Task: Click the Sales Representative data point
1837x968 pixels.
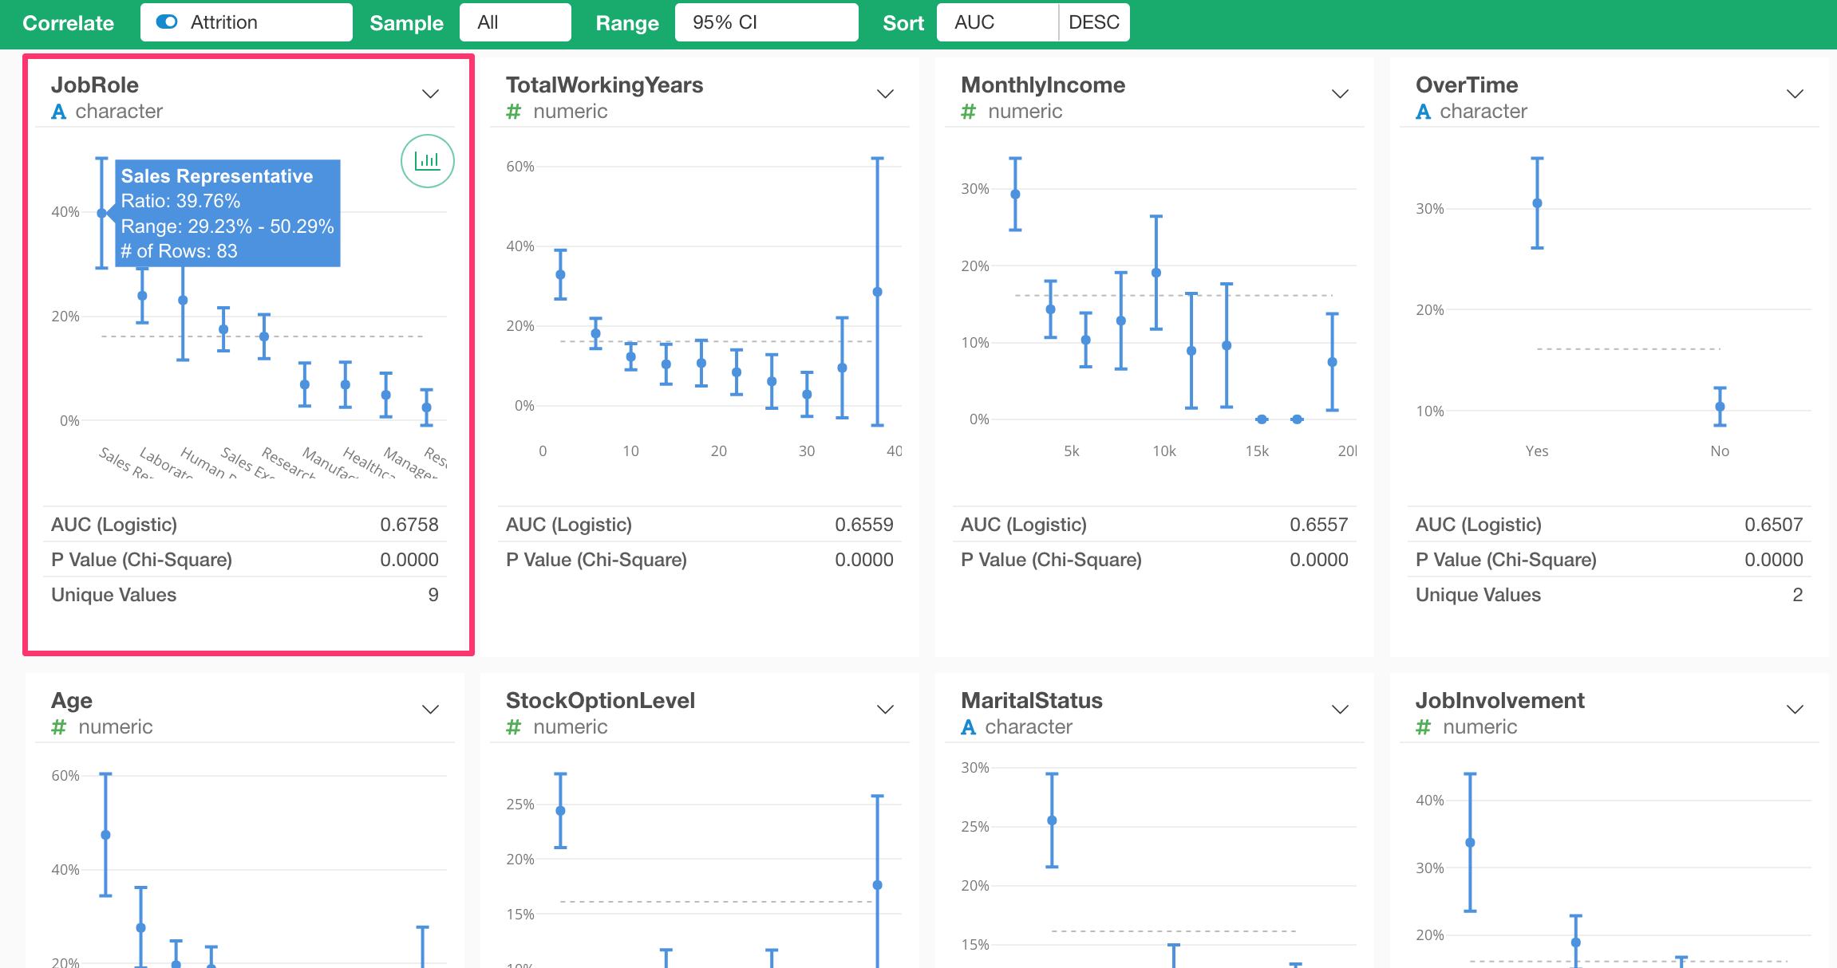Action: click(101, 212)
